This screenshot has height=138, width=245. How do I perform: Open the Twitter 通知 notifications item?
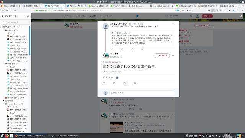pos(93,16)
